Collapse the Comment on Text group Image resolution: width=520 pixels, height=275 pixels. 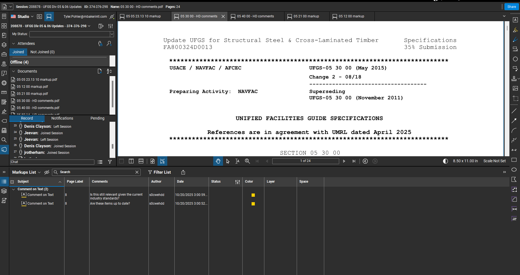tap(14, 189)
